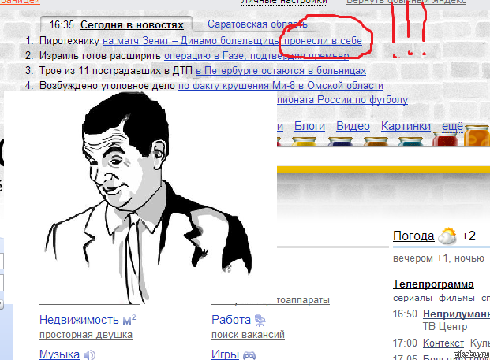Click the weather sun-cloud icon next to Погода
This screenshot has height=360, width=490.
448,236
